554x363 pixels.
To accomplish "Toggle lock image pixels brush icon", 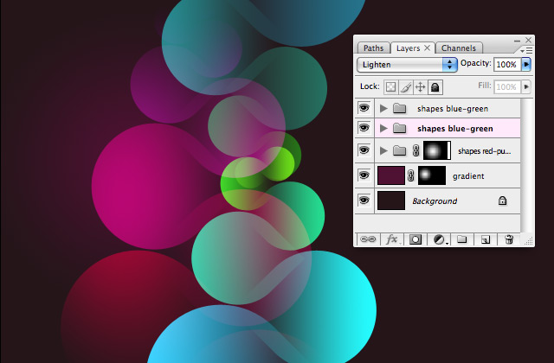I will 406,86.
